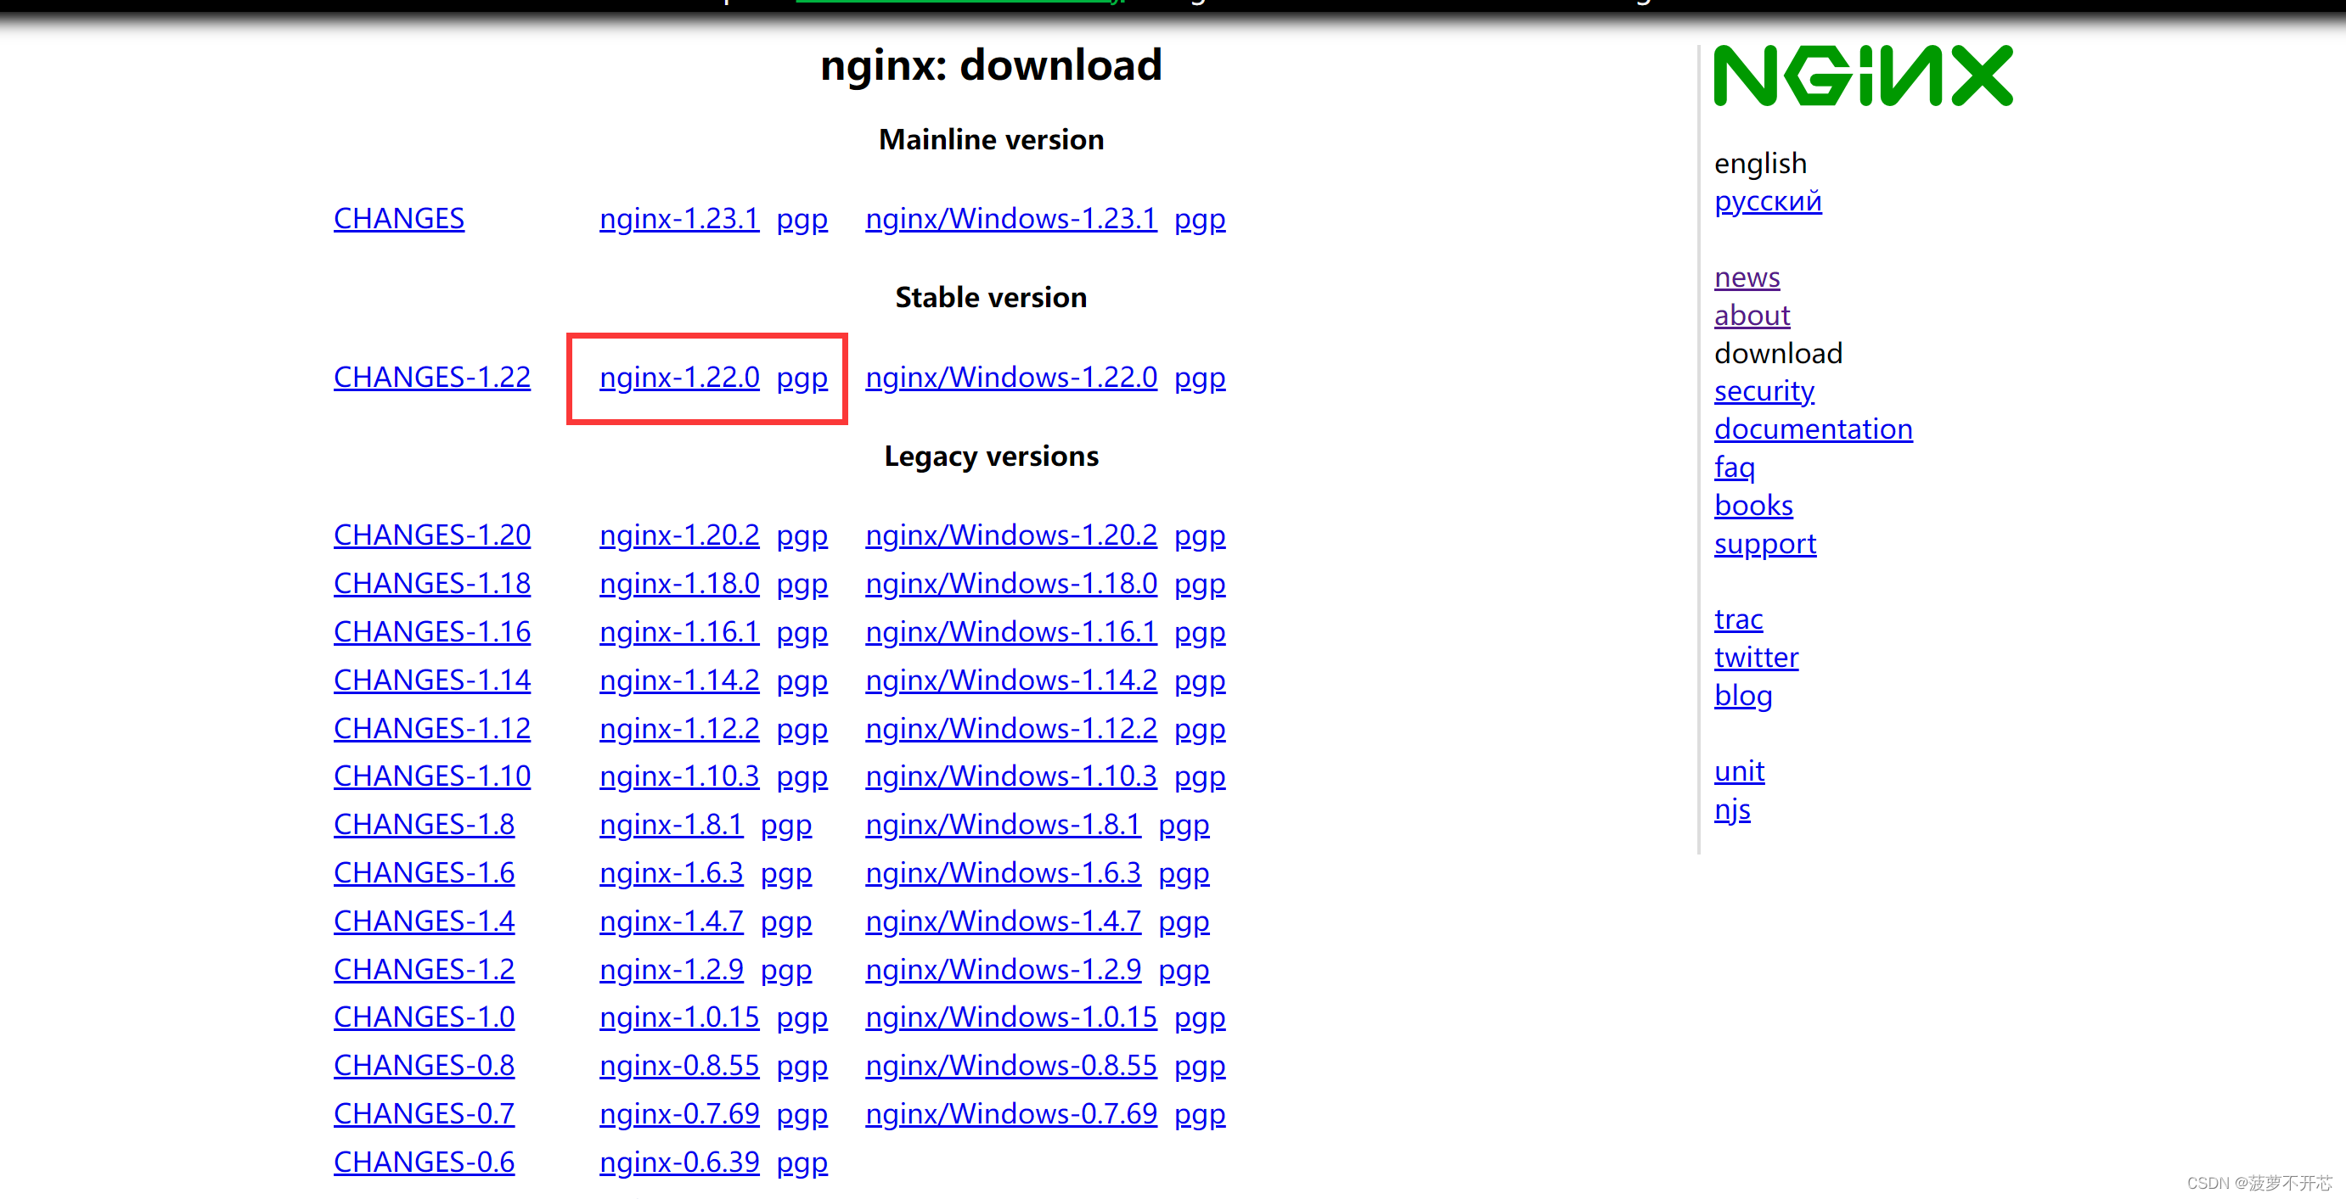The height and width of the screenshot is (1199, 2346).
Task: Open documentation from sidebar
Action: (1814, 429)
